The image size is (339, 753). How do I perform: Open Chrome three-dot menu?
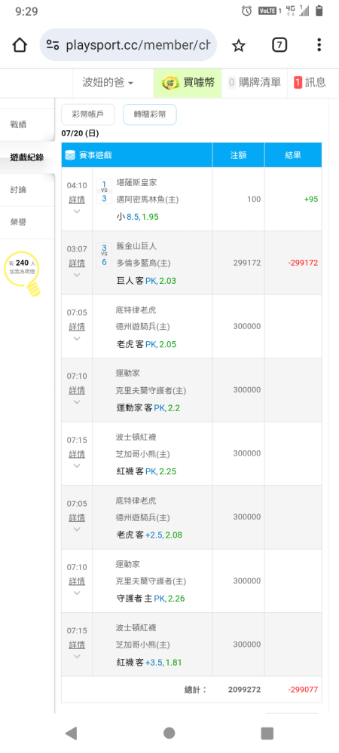[319, 45]
